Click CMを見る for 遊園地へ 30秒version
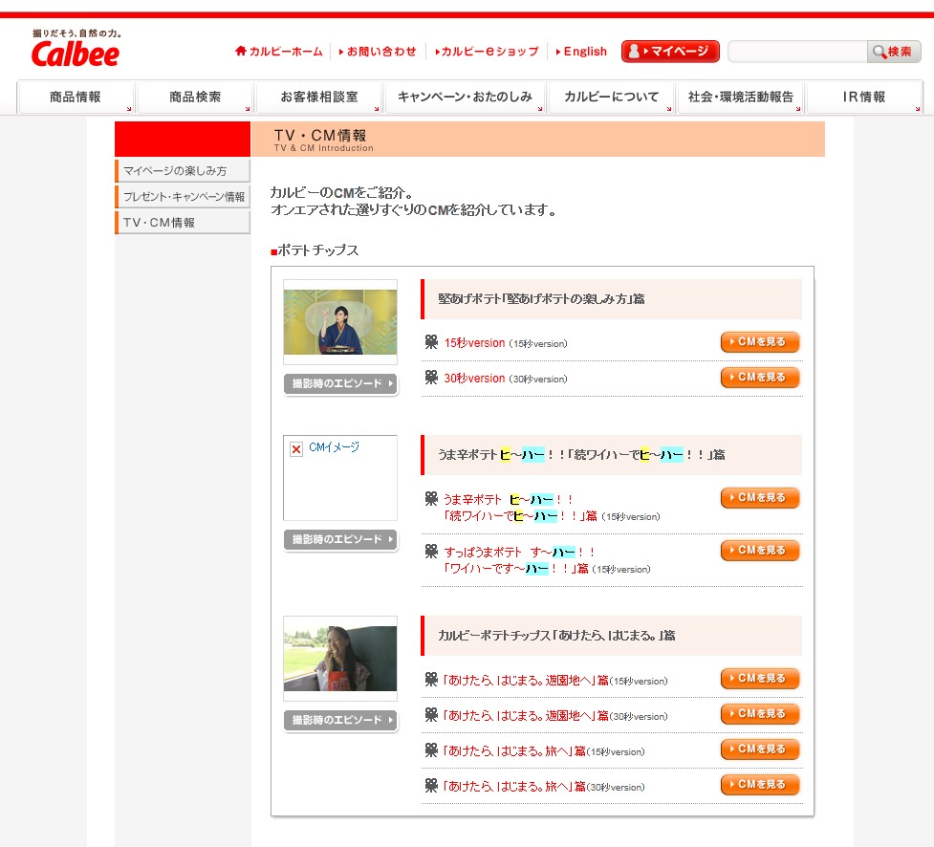The height and width of the screenshot is (847, 934). click(759, 713)
